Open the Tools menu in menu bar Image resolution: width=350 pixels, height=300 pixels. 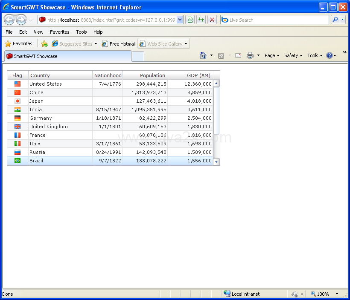click(x=82, y=32)
